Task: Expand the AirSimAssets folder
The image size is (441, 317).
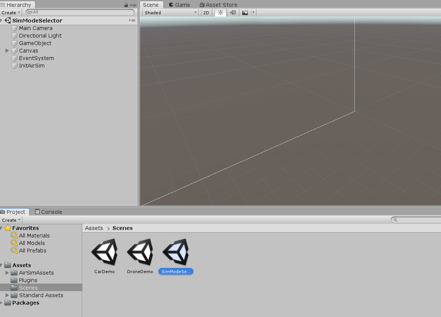Action: 7,273
